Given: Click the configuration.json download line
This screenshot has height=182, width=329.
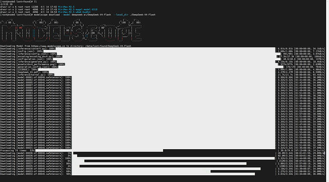Looking at the screenshot, I should point(162,59).
